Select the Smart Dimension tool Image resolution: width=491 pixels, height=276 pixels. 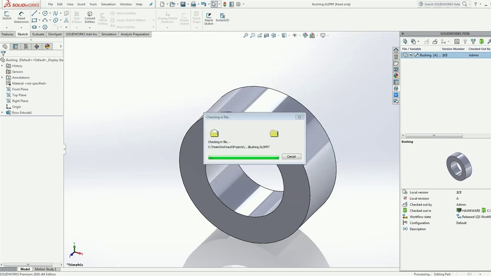(21, 17)
